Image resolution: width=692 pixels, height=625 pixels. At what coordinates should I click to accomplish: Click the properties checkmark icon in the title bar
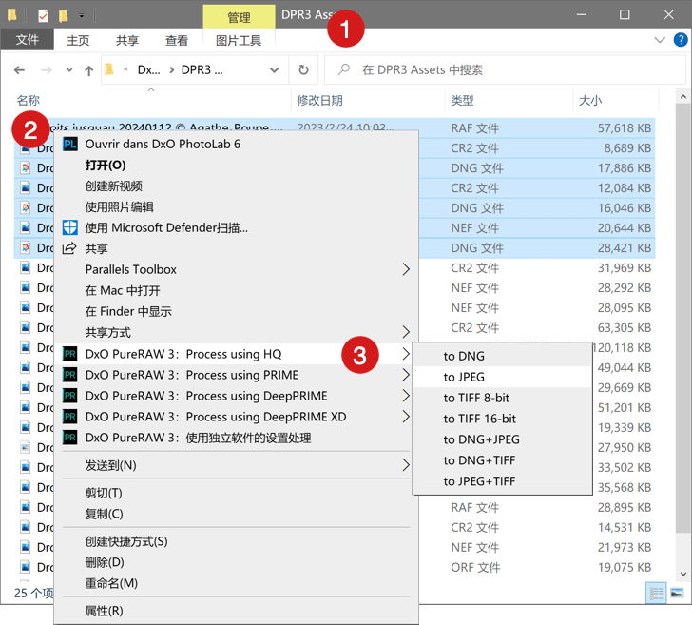[x=44, y=16]
